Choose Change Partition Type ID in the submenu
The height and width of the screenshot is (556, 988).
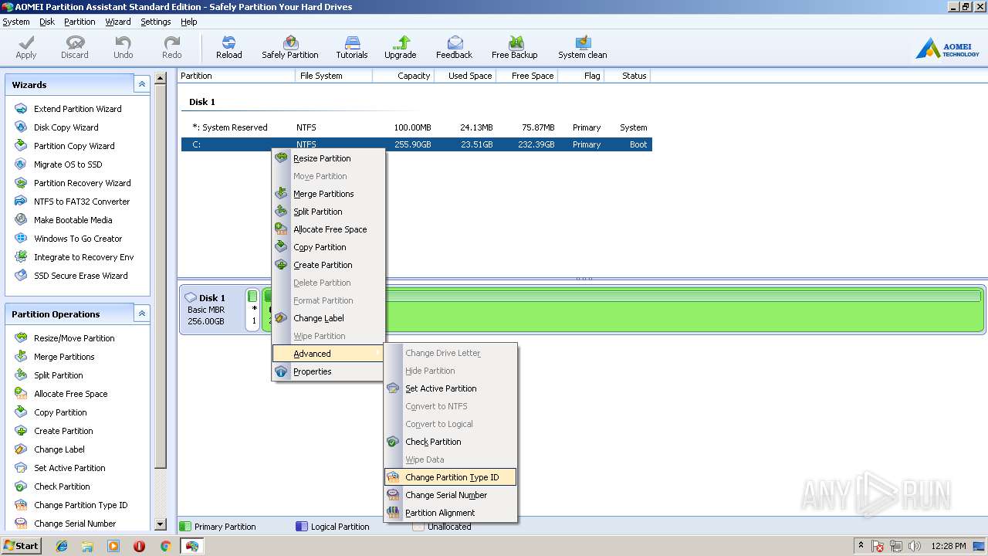coord(450,477)
